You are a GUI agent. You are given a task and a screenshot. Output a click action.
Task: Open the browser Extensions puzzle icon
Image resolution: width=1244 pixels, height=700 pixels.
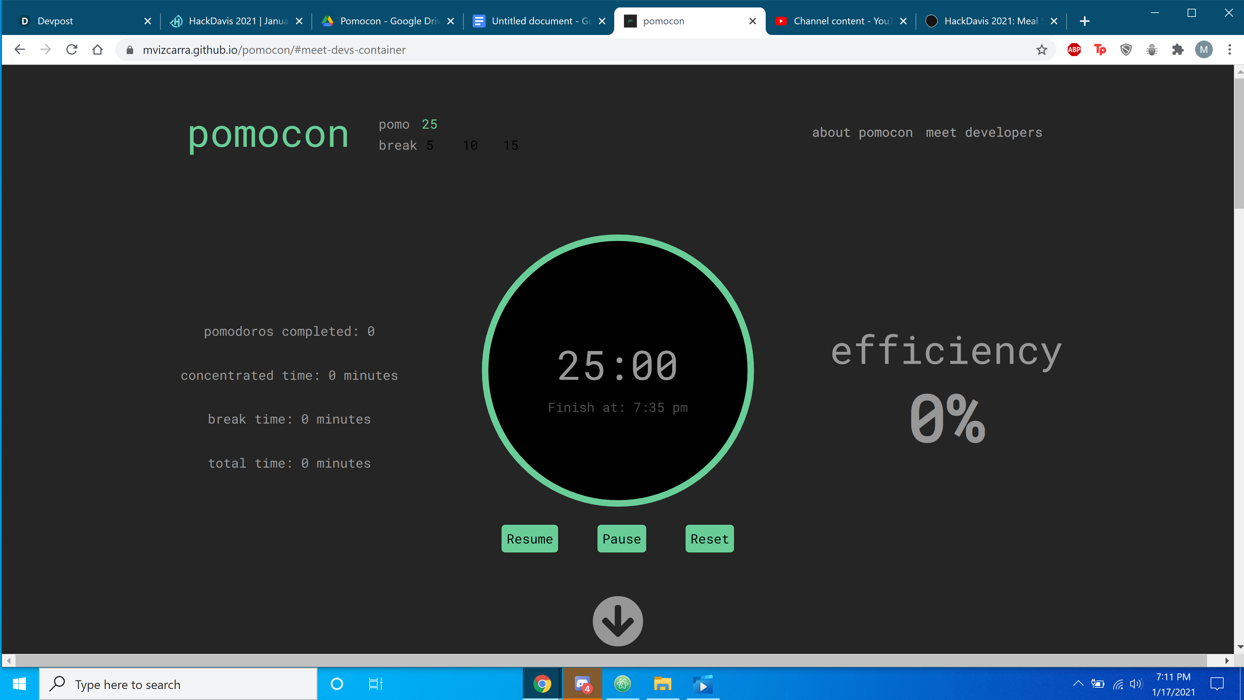[x=1178, y=50]
